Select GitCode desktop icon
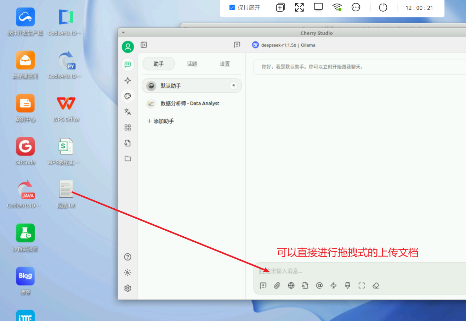Image resolution: width=466 pixels, height=321 pixels. tap(25, 152)
